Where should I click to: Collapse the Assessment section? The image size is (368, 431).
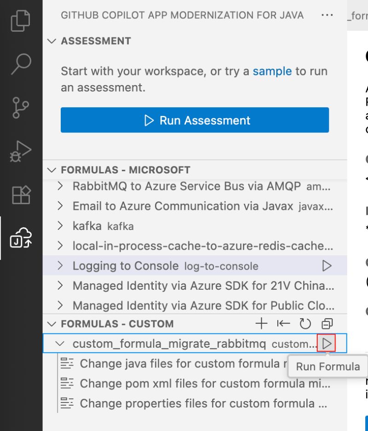point(52,41)
